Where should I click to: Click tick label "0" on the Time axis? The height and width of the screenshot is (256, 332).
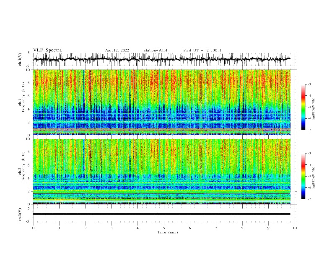(33, 228)
